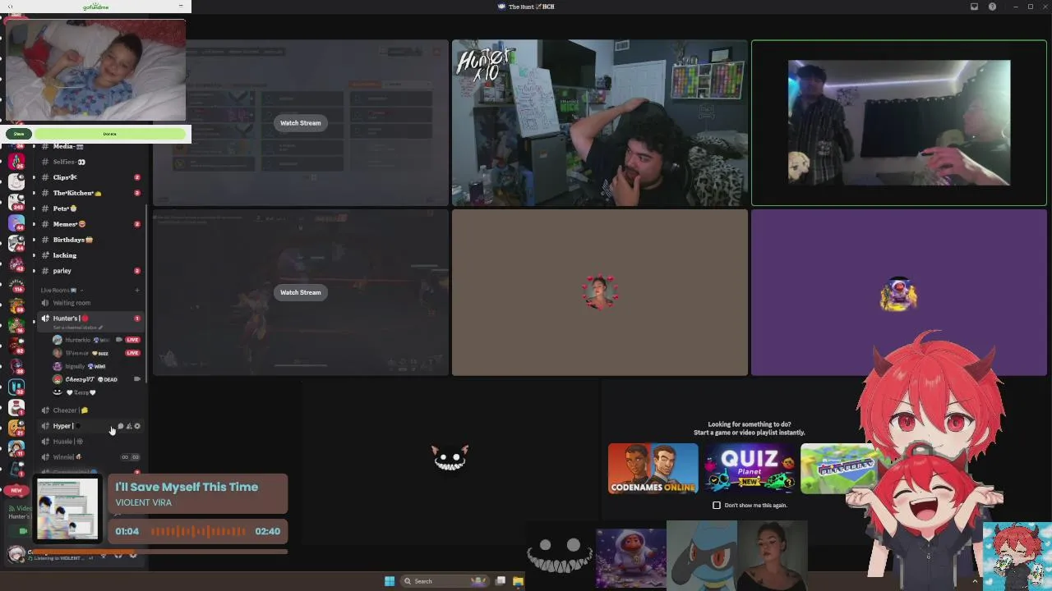Open the Discord inbox icon
The height and width of the screenshot is (591, 1052).
pos(975,7)
